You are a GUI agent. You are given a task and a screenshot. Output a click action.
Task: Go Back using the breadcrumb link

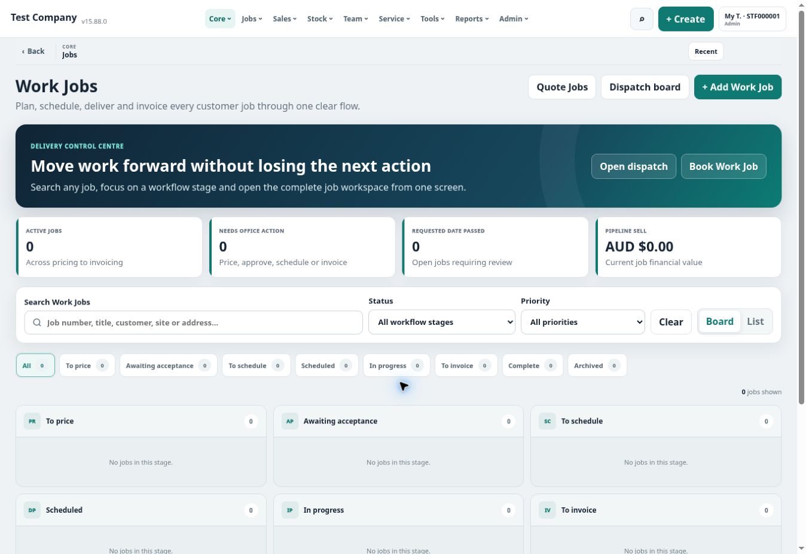[33, 51]
